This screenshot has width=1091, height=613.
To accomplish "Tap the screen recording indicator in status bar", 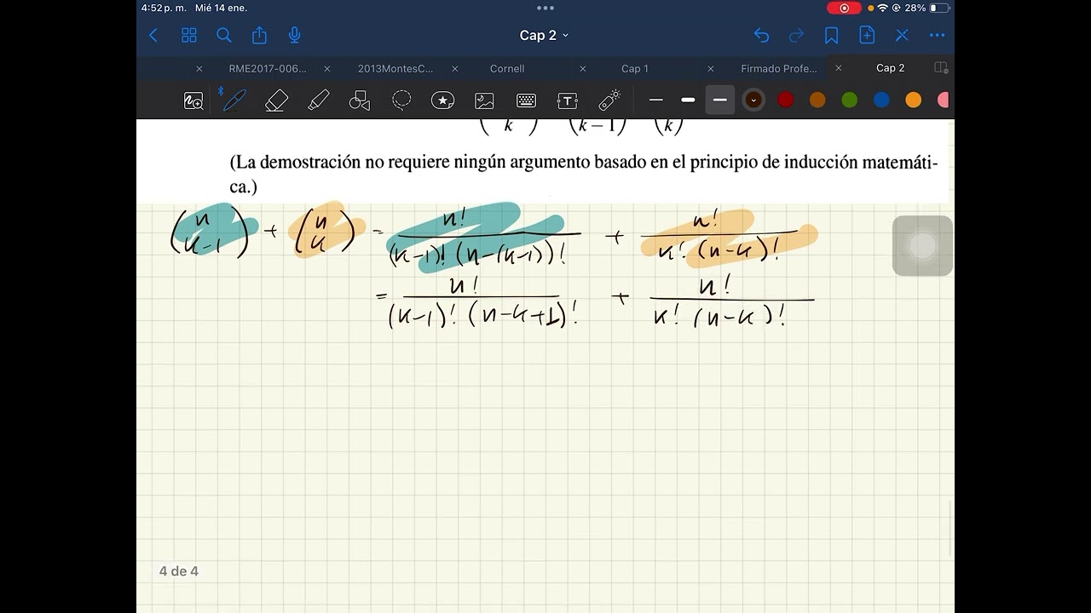I will click(x=844, y=8).
